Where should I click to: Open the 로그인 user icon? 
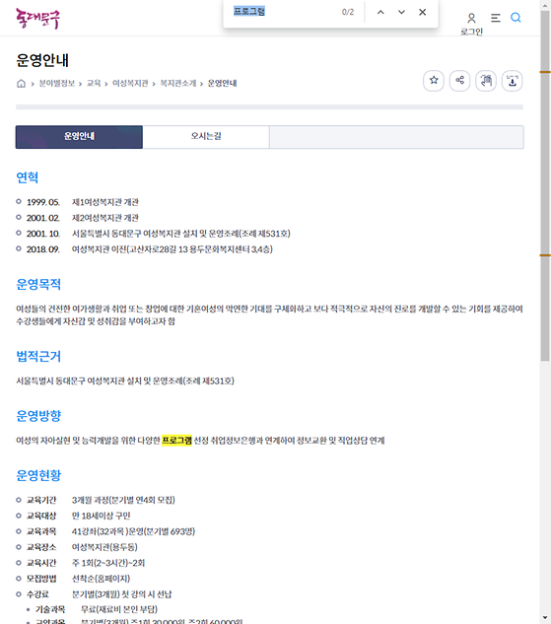coord(471,18)
